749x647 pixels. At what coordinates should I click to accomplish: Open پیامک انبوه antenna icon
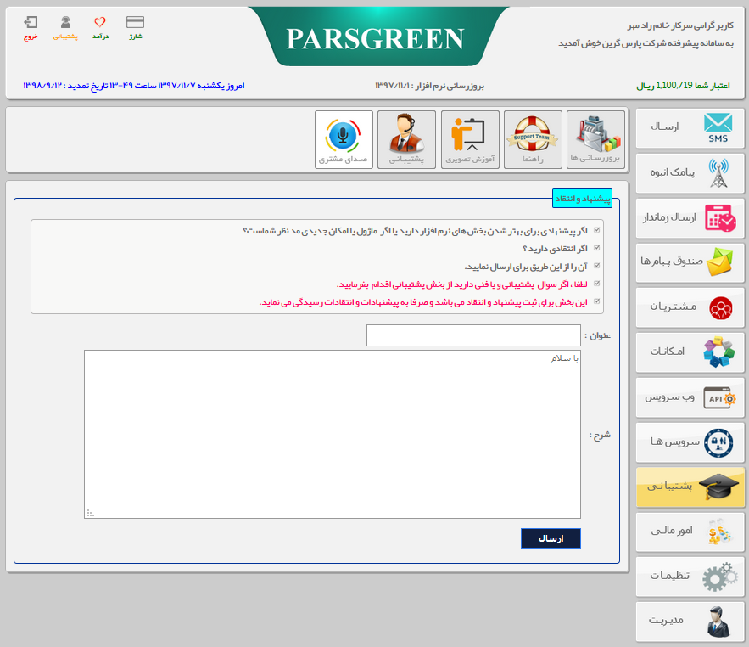point(689,173)
